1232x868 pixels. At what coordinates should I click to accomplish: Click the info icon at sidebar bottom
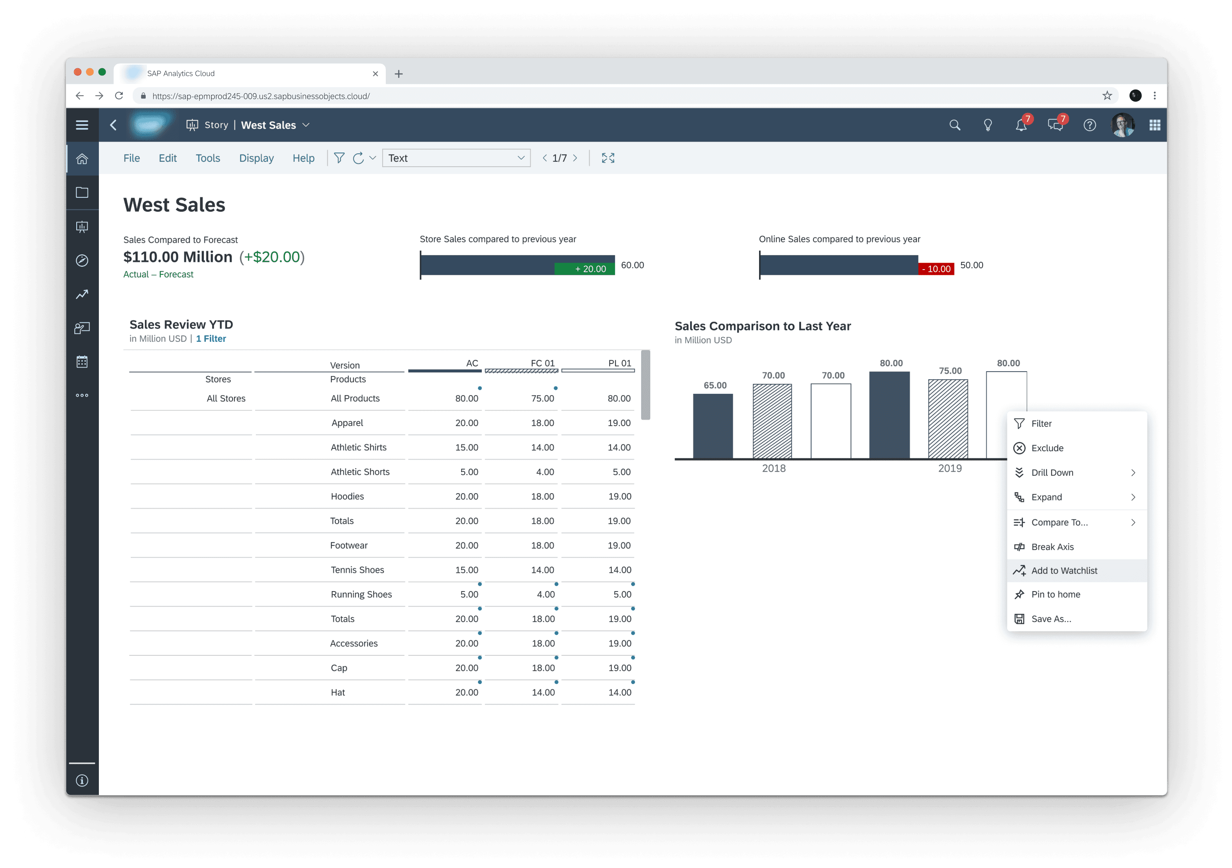[x=82, y=780]
